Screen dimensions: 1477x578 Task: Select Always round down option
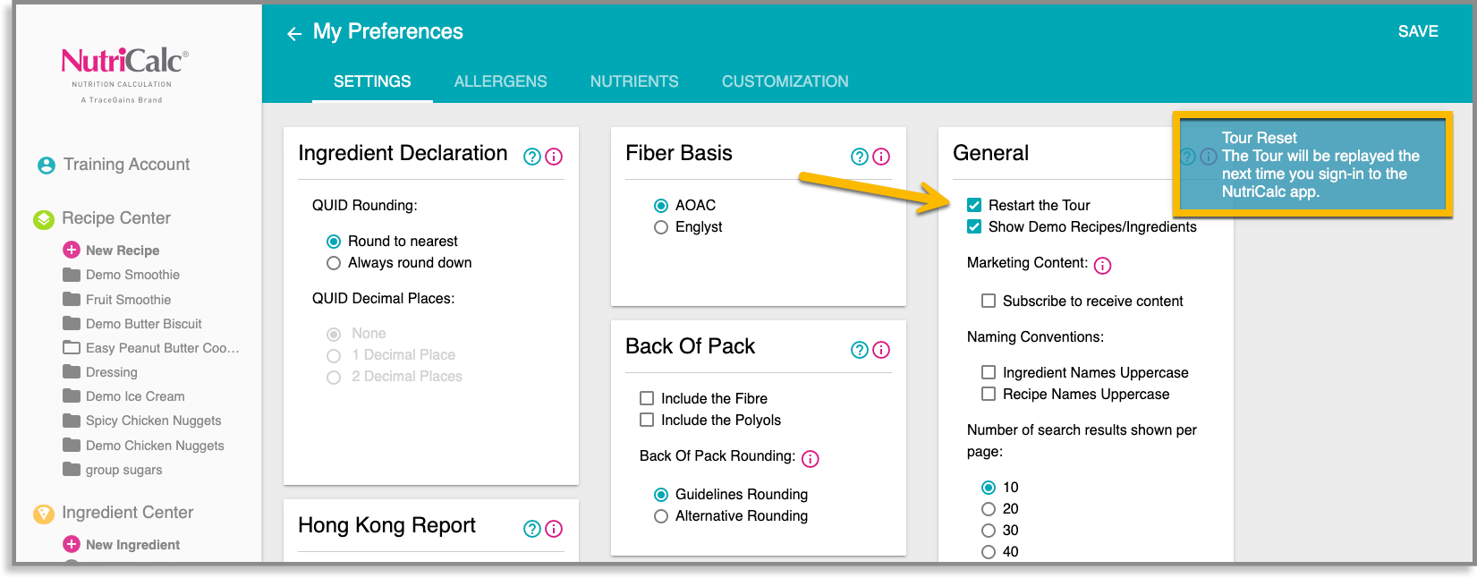point(334,263)
